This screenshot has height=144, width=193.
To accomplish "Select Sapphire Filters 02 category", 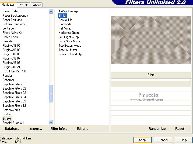I will (x=14, y=88).
